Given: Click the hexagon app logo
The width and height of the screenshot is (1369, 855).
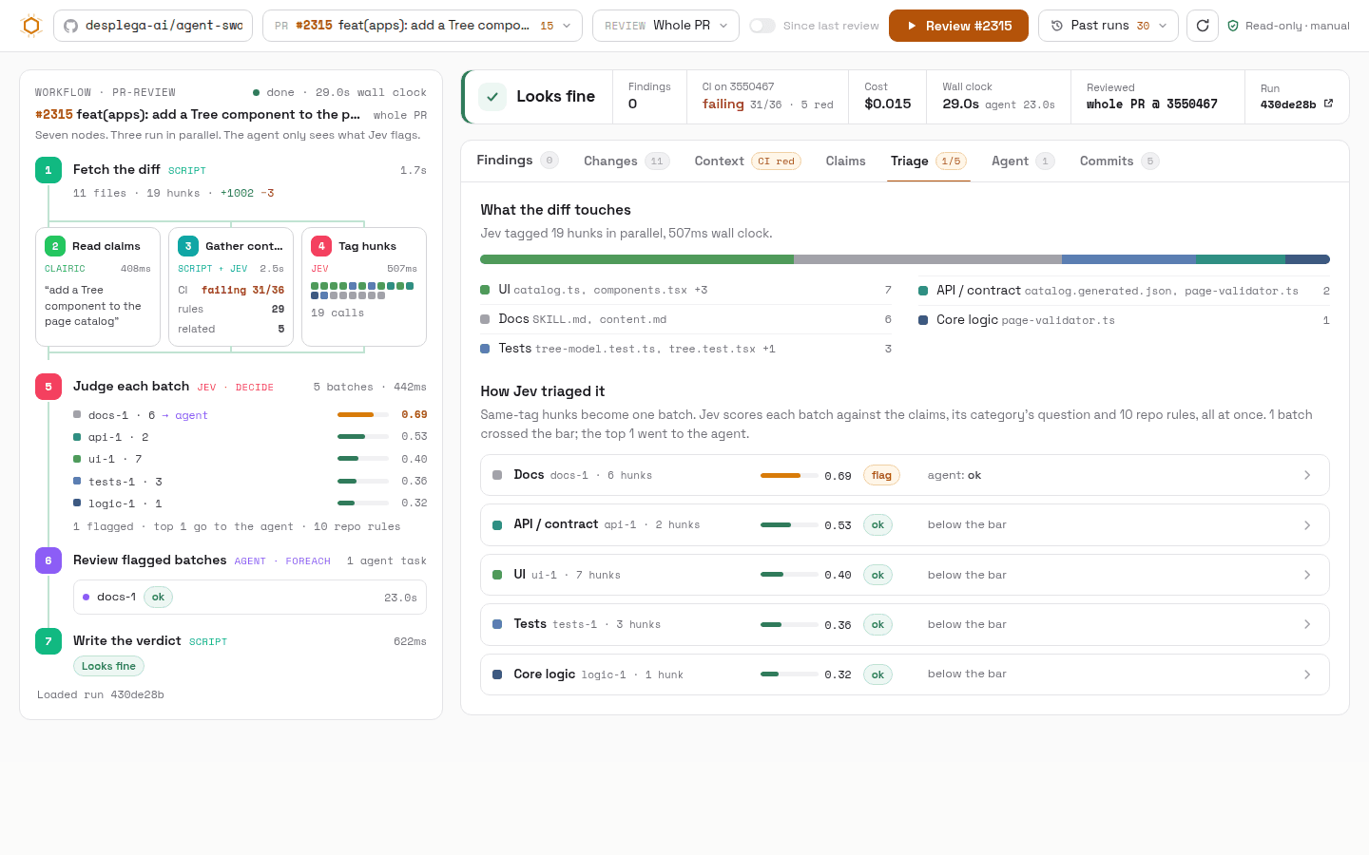Looking at the screenshot, I should tap(30, 26).
